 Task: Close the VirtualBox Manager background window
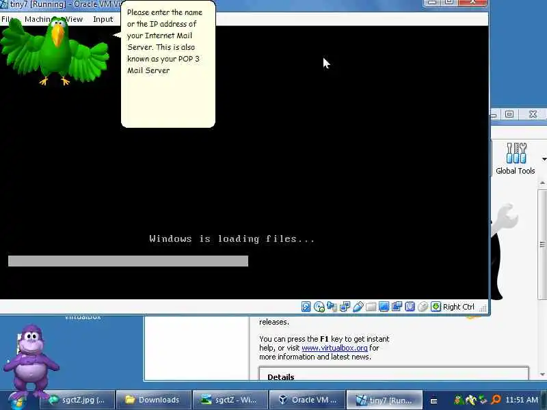point(533,114)
